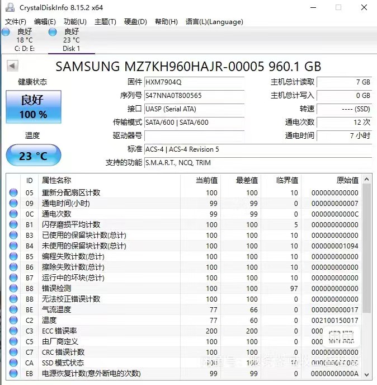Open the 编辑(E) menu
The image size is (377, 385).
[x=45, y=22]
